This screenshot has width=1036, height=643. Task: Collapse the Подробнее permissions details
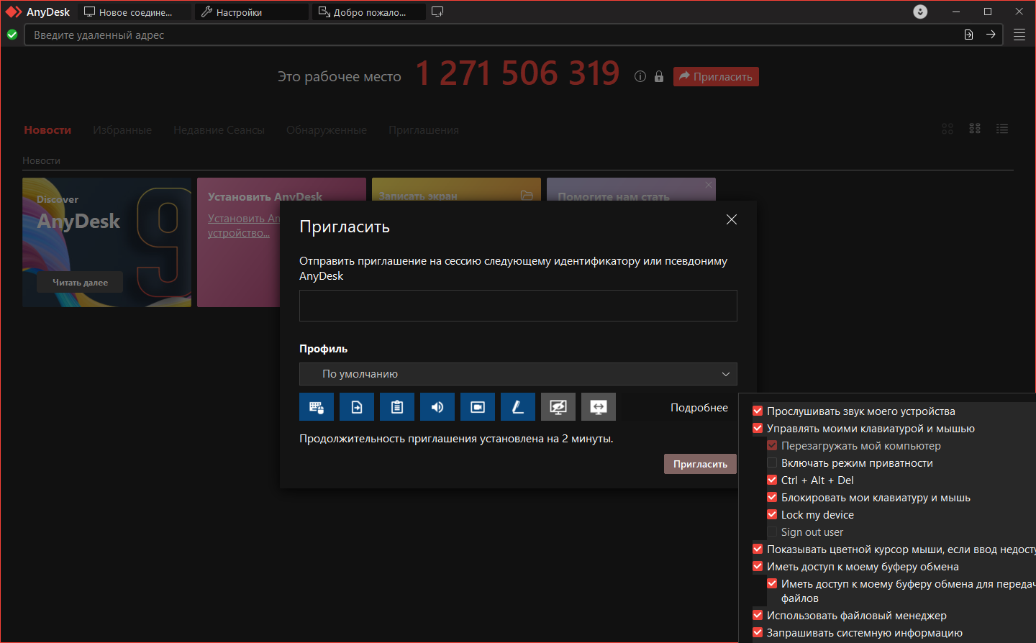click(x=699, y=408)
